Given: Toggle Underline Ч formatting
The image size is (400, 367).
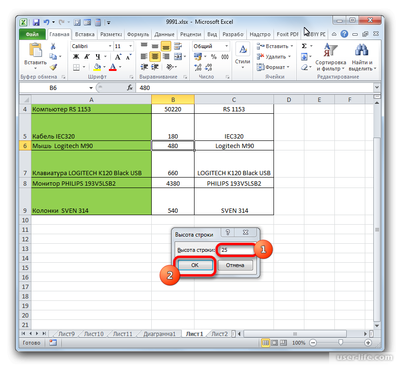Looking at the screenshot, I should (x=98, y=57).
